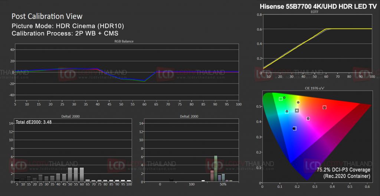
Task: Click the 'Post Calibration View' heading
Action: pyautogui.click(x=47, y=16)
